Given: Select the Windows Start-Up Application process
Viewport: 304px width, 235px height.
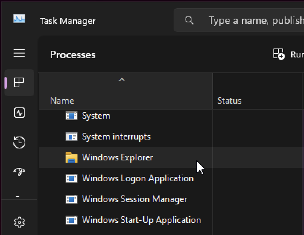Looking at the screenshot, I should click(141, 220).
